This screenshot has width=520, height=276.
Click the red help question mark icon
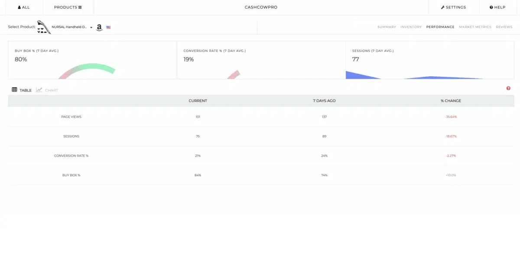(x=508, y=88)
